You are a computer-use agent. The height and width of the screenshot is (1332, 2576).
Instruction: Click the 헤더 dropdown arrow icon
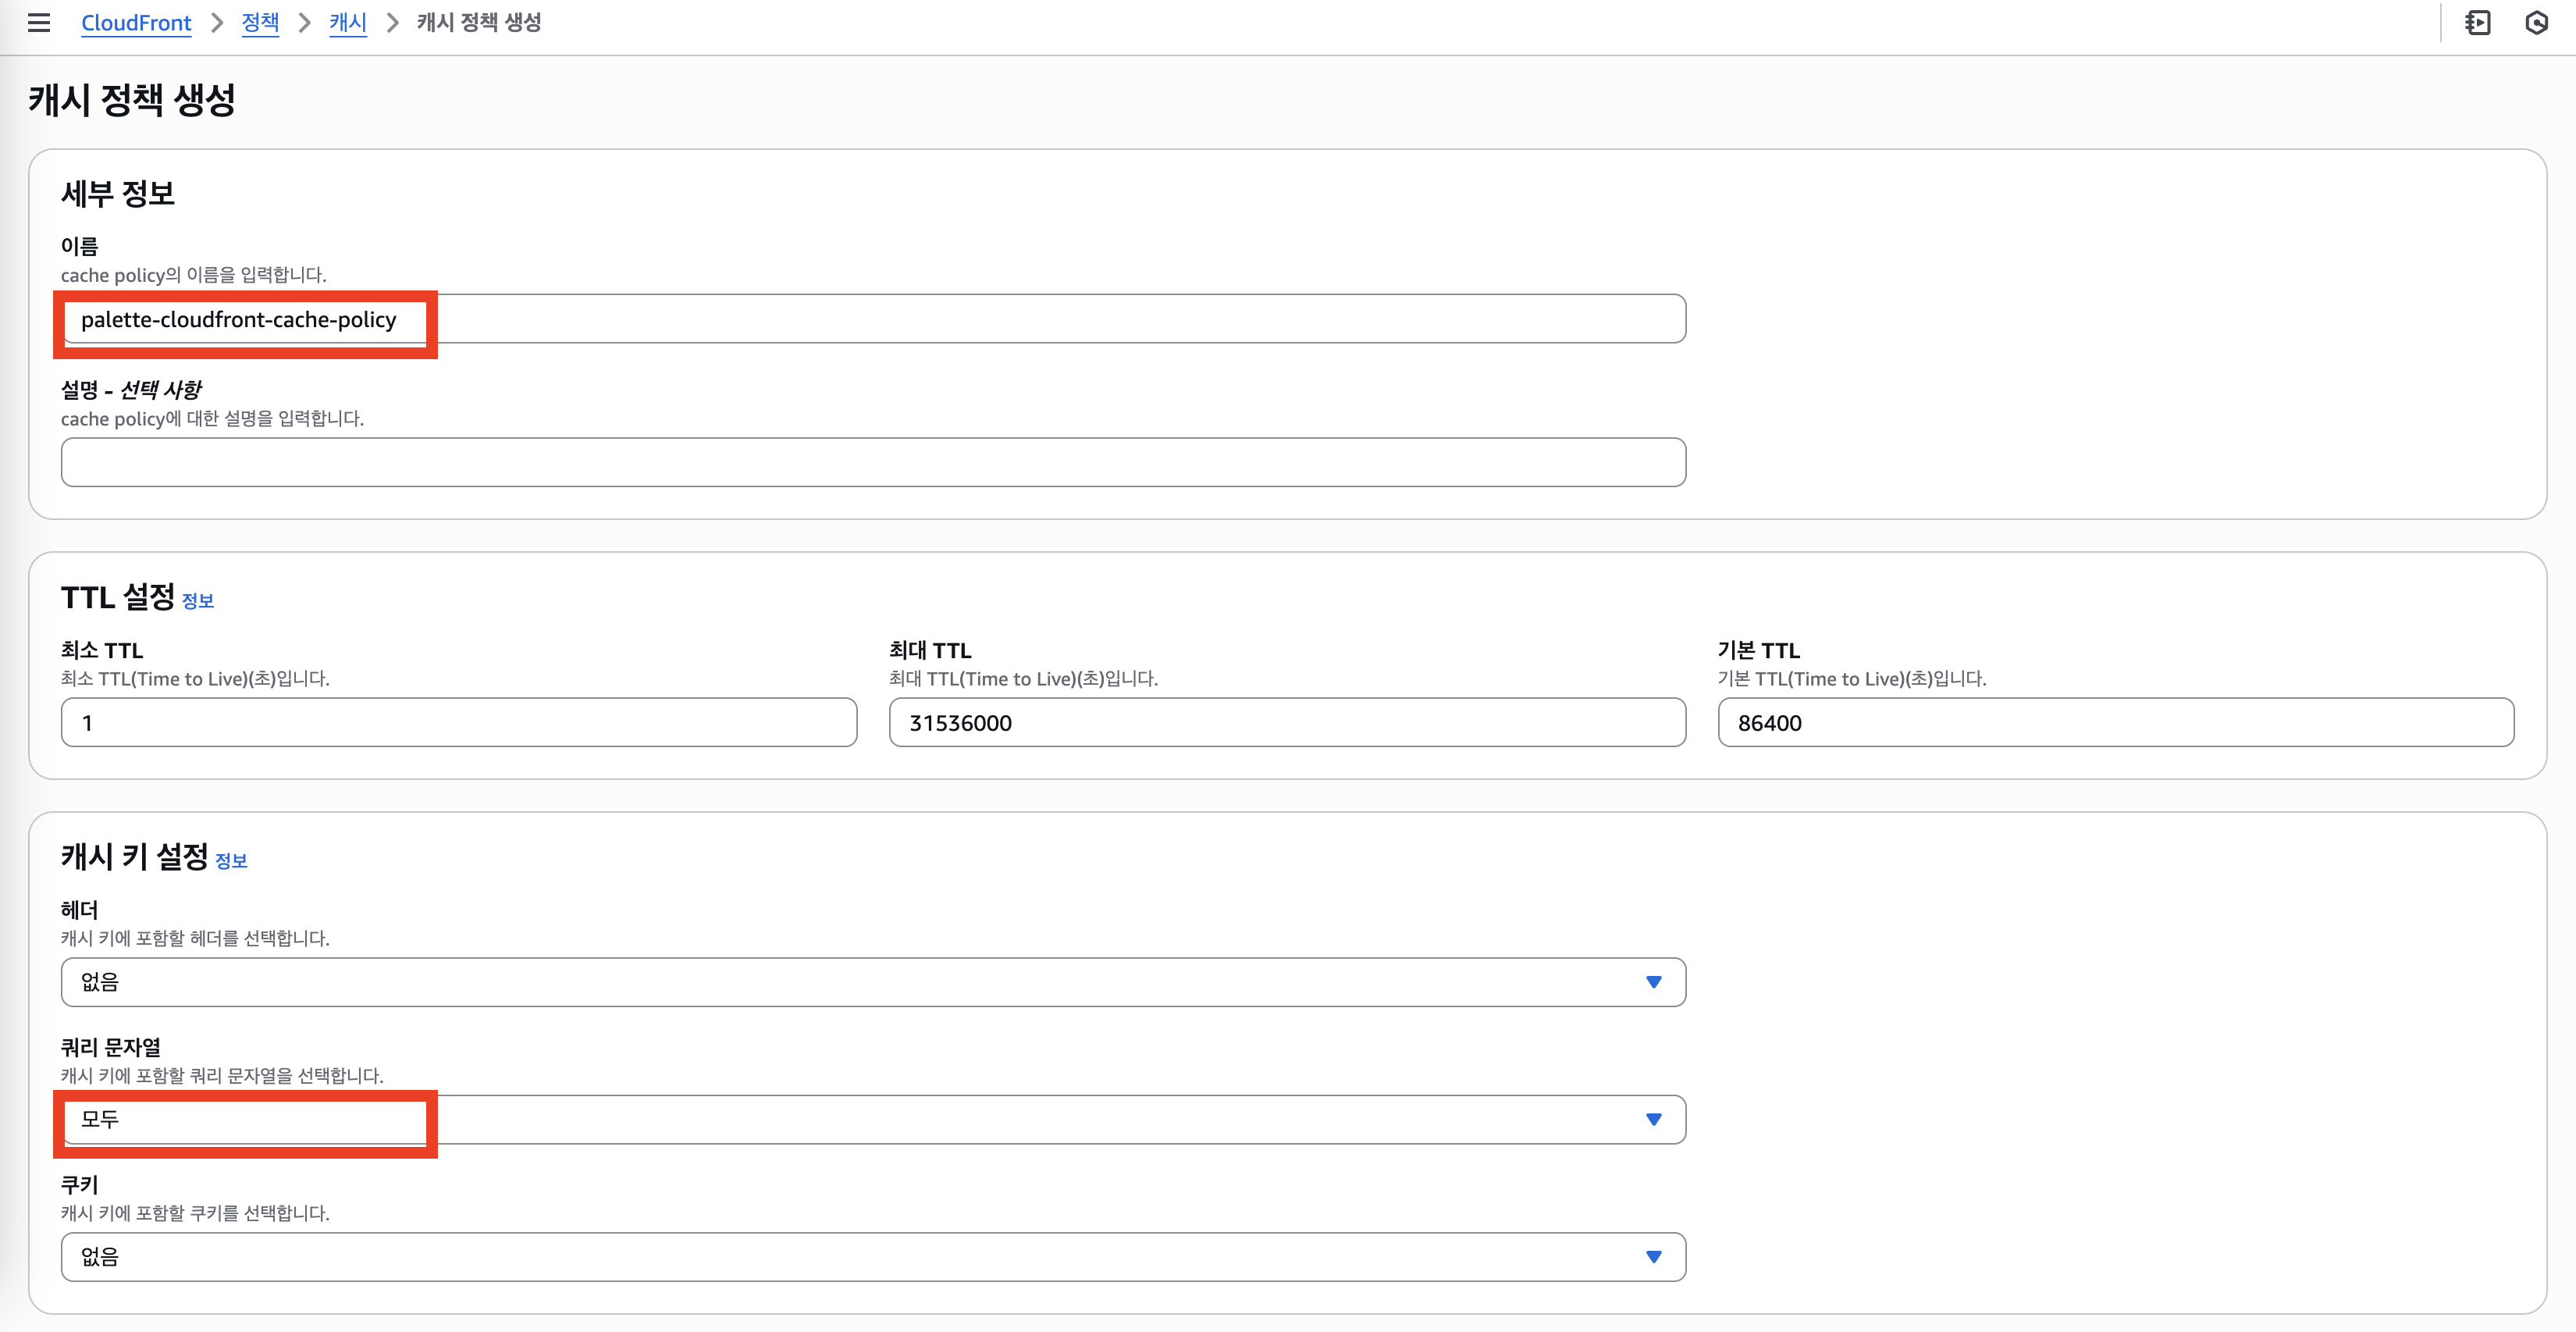pyautogui.click(x=1653, y=982)
